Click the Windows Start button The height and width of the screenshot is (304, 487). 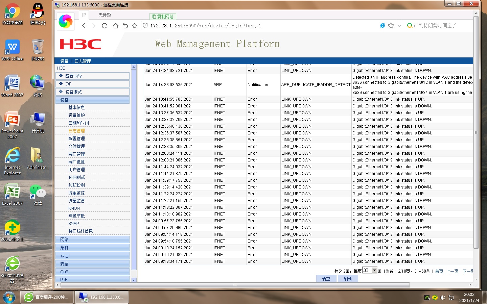pyautogui.click(x=9, y=297)
